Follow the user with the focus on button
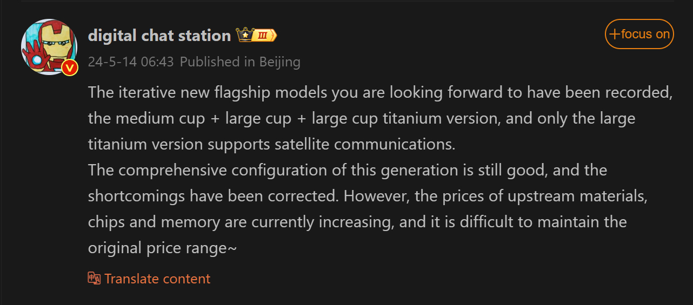Viewport: 693px width, 305px height. 639,34
